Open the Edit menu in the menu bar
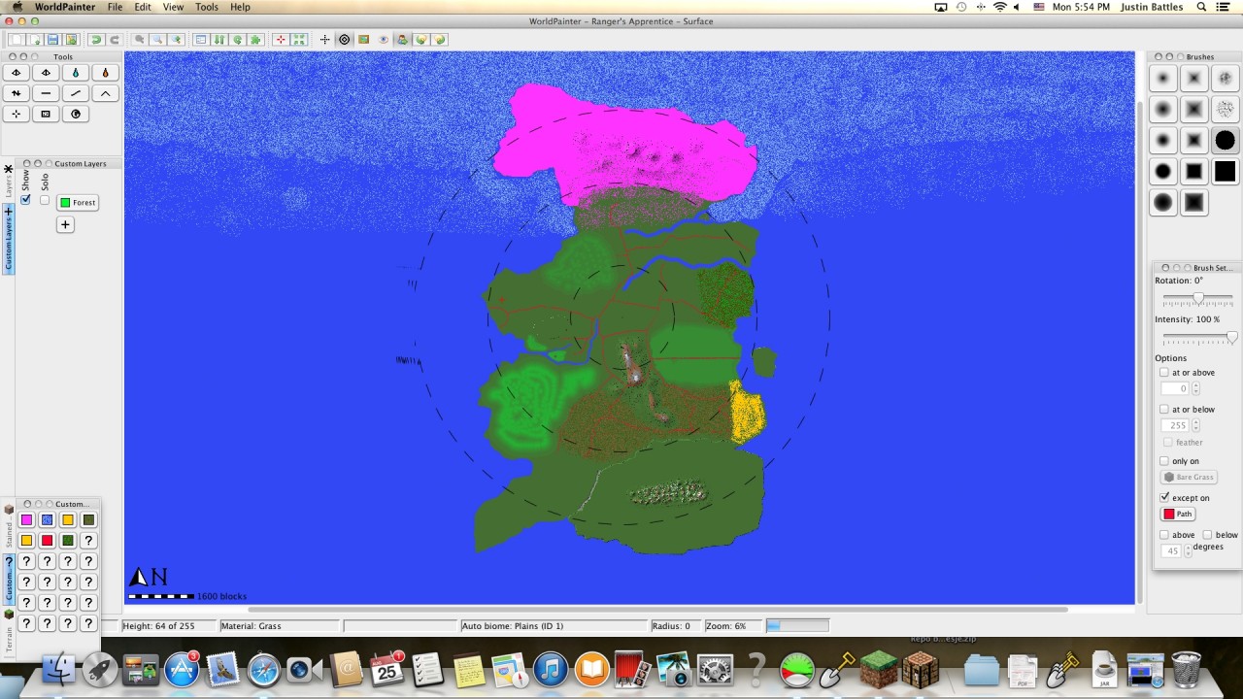This screenshot has height=699, width=1243. coord(142,7)
